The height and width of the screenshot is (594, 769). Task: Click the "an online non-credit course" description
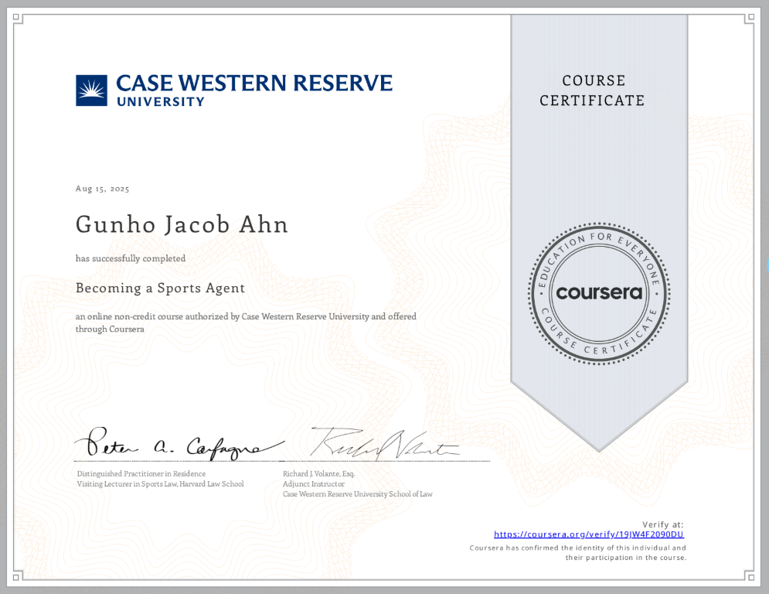point(246,323)
